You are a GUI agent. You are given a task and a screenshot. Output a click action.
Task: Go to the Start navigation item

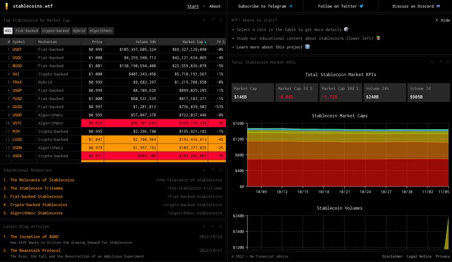pyautogui.click(x=193, y=6)
